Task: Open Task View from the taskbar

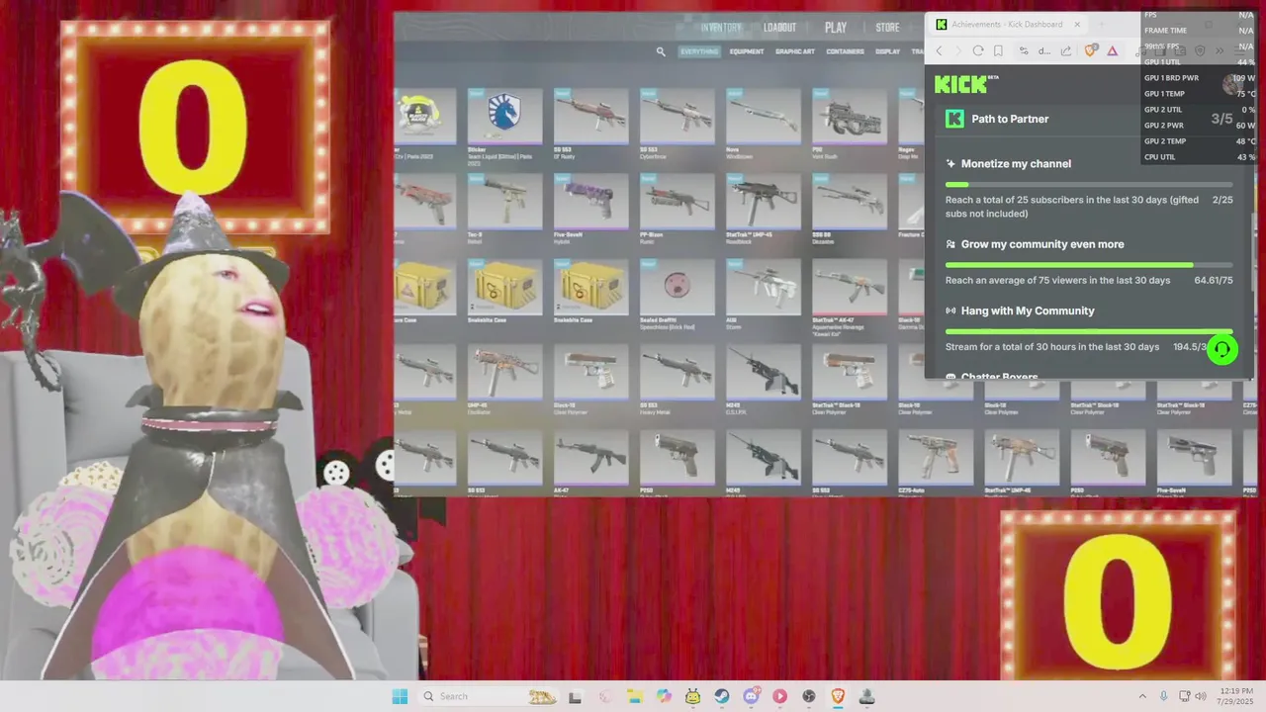Action: 575,696
